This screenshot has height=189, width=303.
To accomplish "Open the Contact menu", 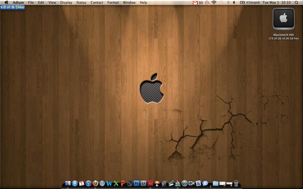I will coord(97,2).
